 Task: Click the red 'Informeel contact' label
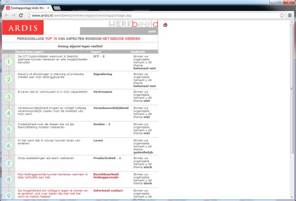point(108,191)
